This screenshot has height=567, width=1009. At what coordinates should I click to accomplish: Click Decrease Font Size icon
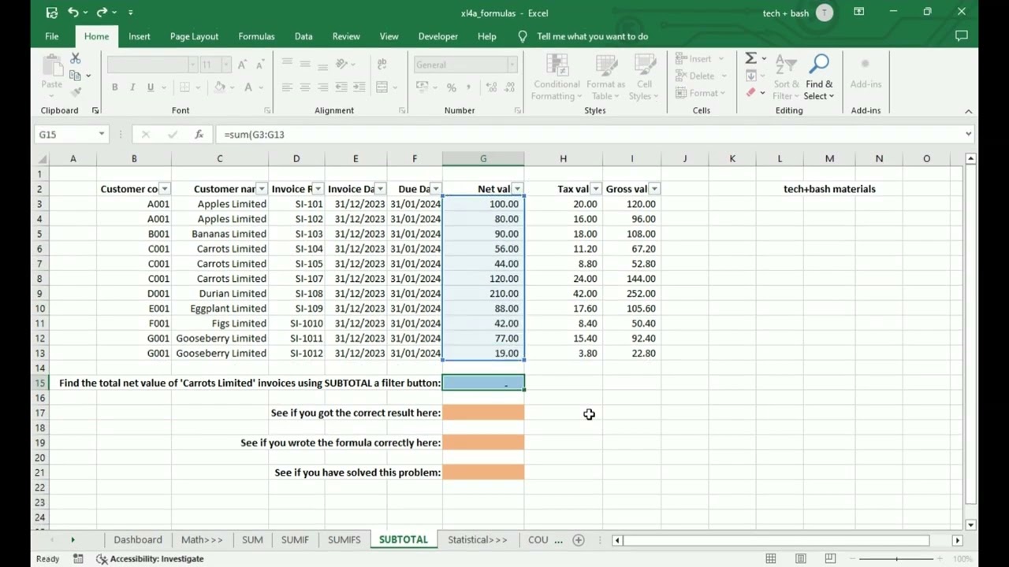[x=260, y=65]
